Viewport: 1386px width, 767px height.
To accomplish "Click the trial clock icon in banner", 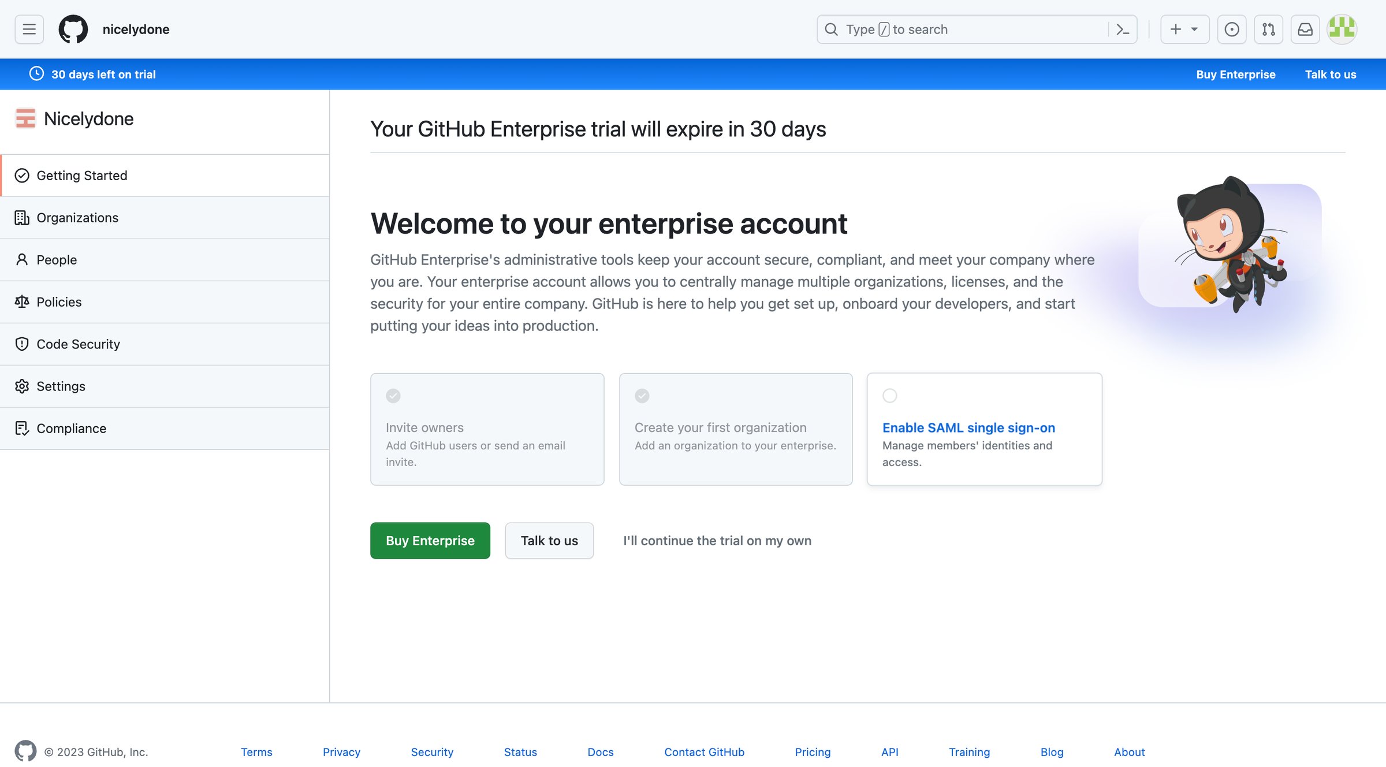I will 36,74.
